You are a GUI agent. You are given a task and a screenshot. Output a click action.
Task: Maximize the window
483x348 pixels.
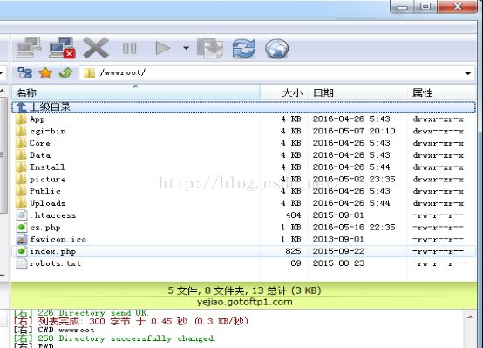425,7
